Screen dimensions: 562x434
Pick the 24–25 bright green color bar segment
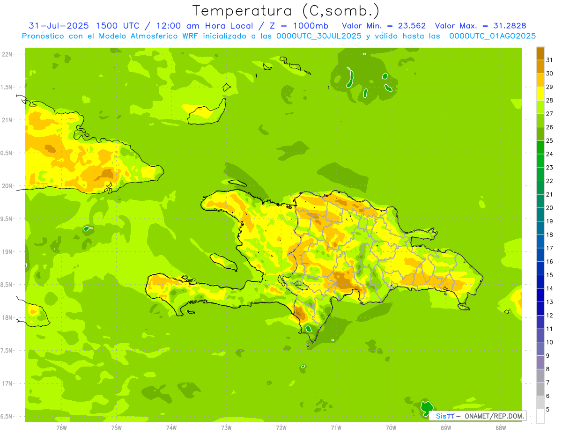pyautogui.click(x=540, y=147)
